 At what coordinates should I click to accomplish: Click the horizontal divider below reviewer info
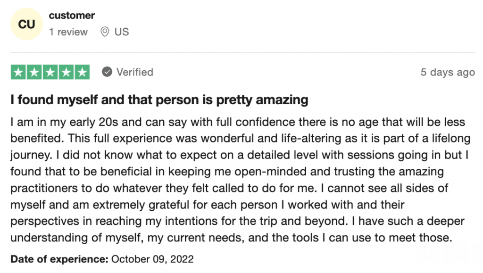coord(242,52)
